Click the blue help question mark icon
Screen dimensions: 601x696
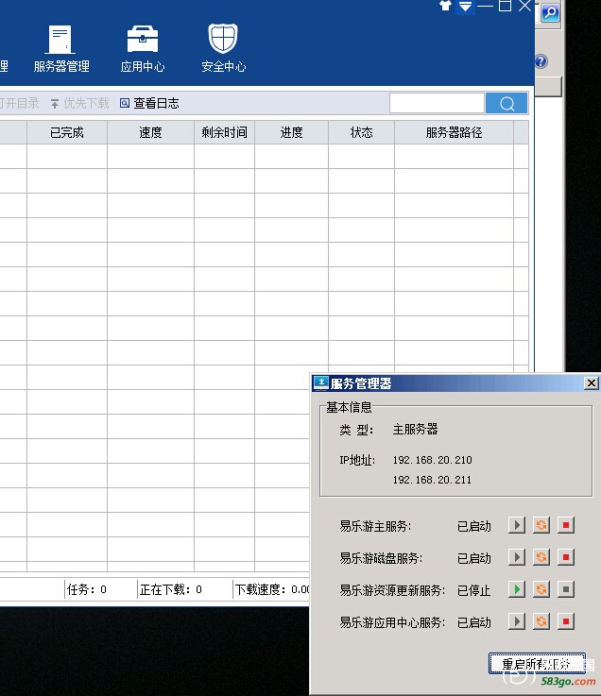click(541, 61)
